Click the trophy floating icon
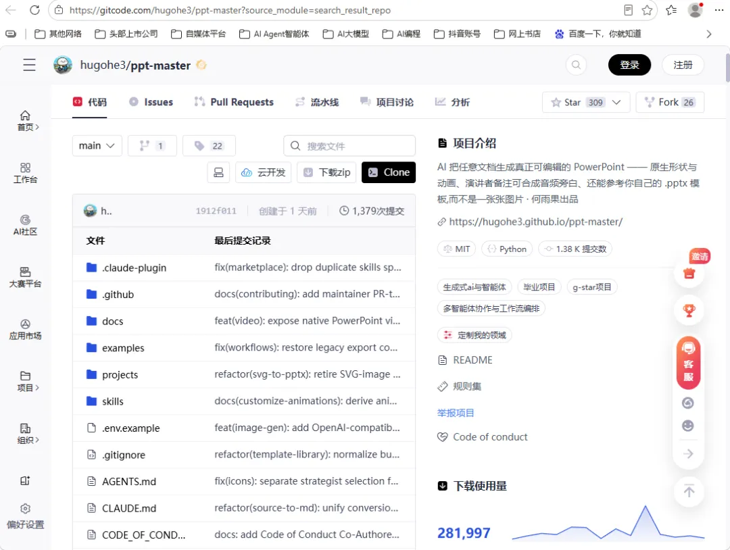This screenshot has width=730, height=550. (x=689, y=310)
